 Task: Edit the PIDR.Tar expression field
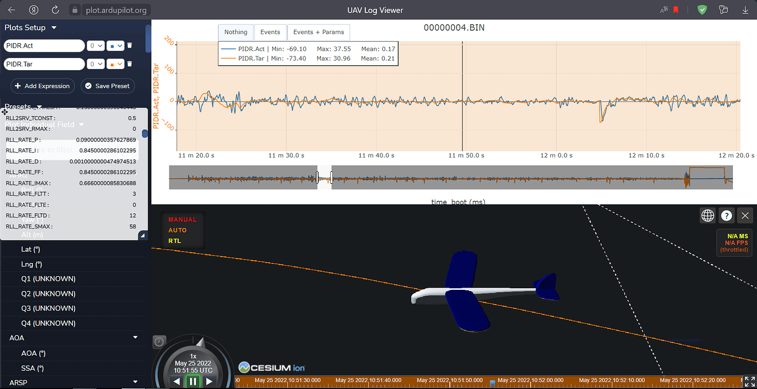(44, 64)
